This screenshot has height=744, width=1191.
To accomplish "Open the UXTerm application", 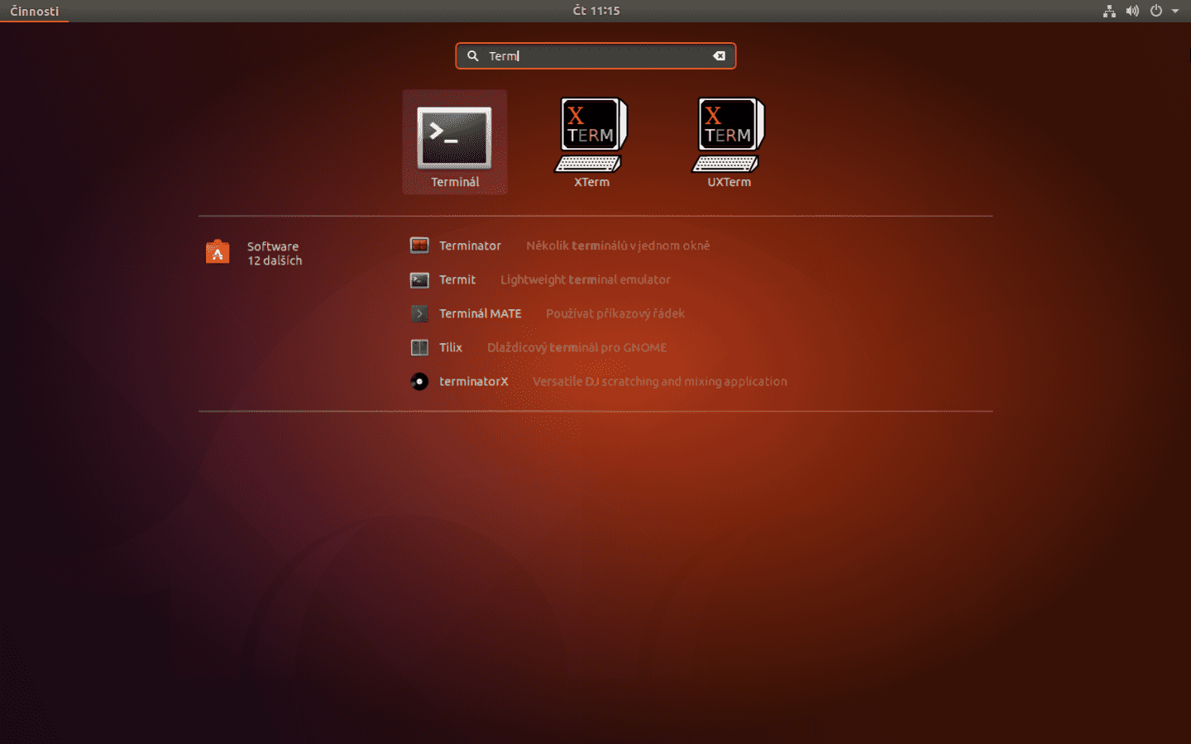I will pyautogui.click(x=728, y=136).
